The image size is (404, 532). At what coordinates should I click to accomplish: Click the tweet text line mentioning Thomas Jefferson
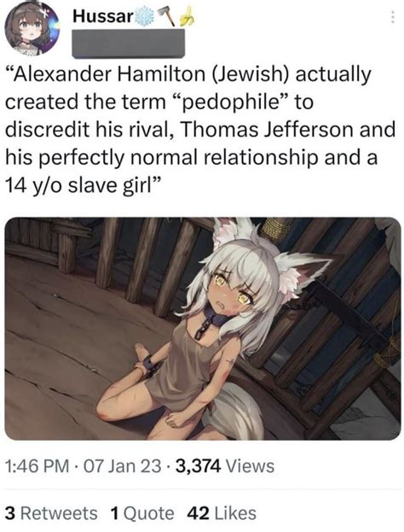click(x=200, y=130)
